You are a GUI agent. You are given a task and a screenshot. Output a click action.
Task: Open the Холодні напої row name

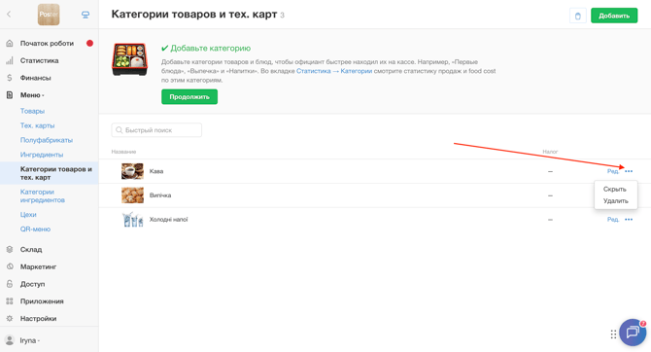(x=168, y=220)
